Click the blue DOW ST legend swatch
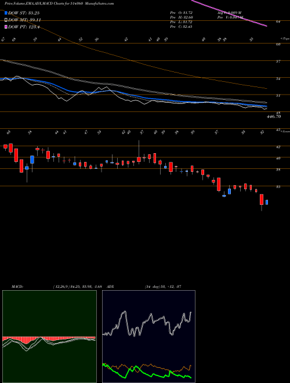Viewport: 290px width, 383px height. point(6,13)
